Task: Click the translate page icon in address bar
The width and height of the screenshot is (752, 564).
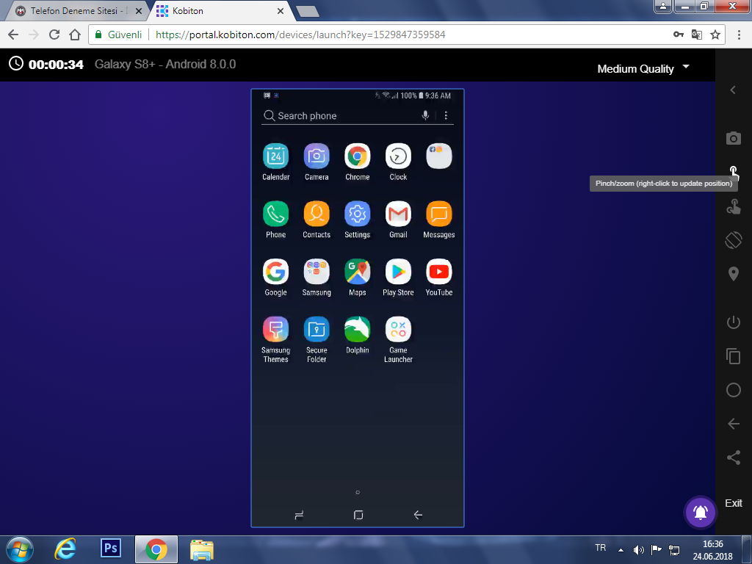Action: point(696,35)
